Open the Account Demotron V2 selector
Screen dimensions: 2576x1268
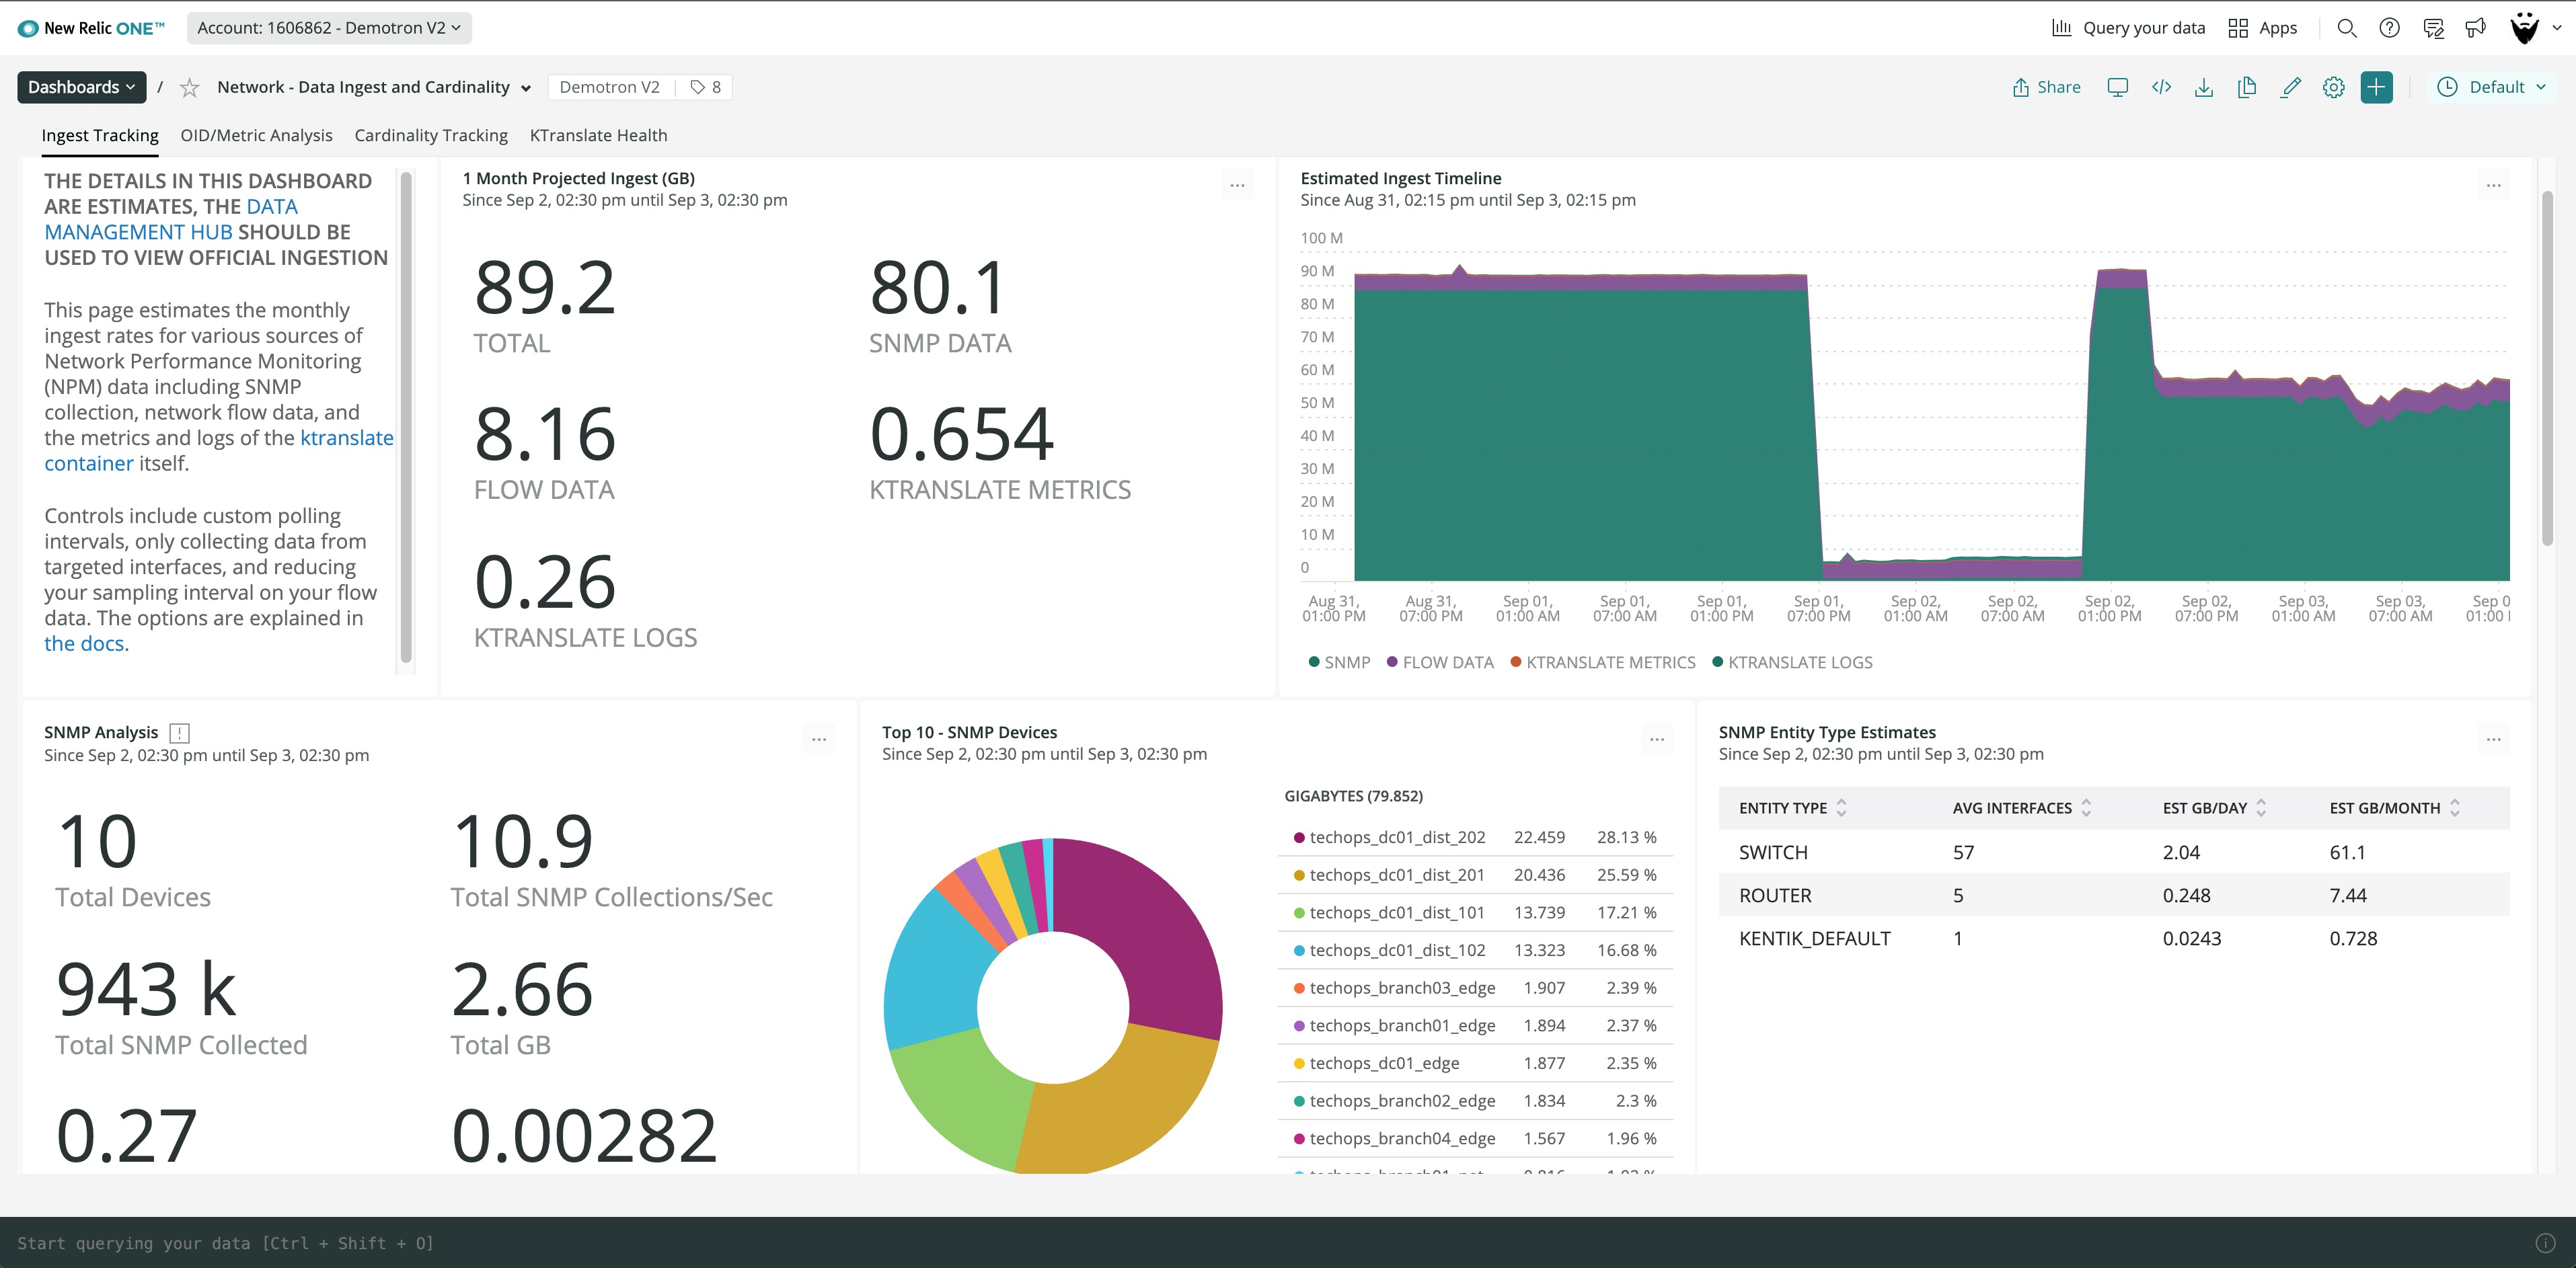pyautogui.click(x=329, y=28)
